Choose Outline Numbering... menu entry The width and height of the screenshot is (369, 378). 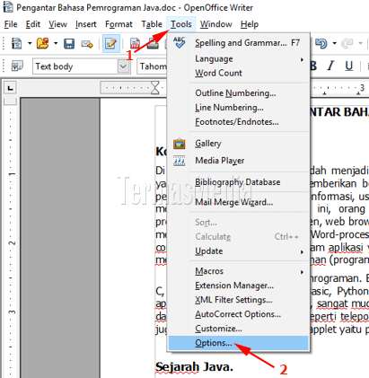239,93
